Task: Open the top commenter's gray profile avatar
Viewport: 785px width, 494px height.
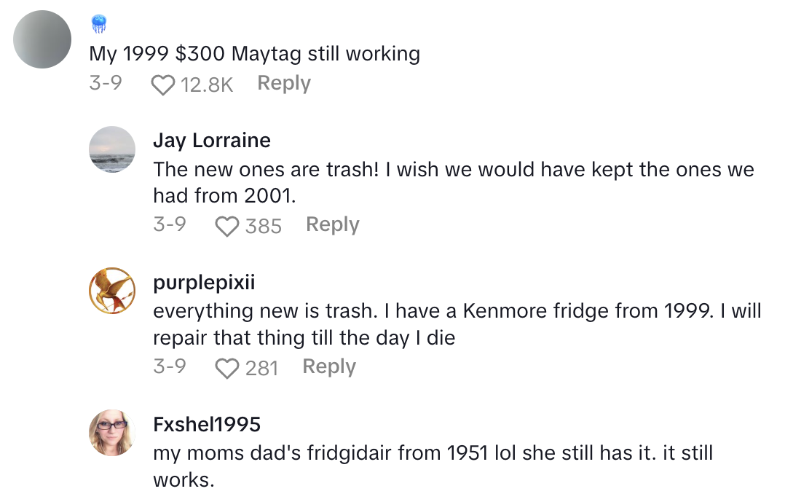Action: (x=42, y=39)
